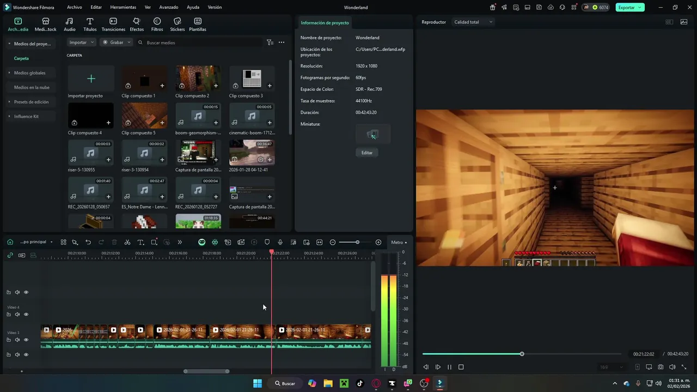Open the Plantillas tab
Image resolution: width=697 pixels, height=392 pixels.
198,24
